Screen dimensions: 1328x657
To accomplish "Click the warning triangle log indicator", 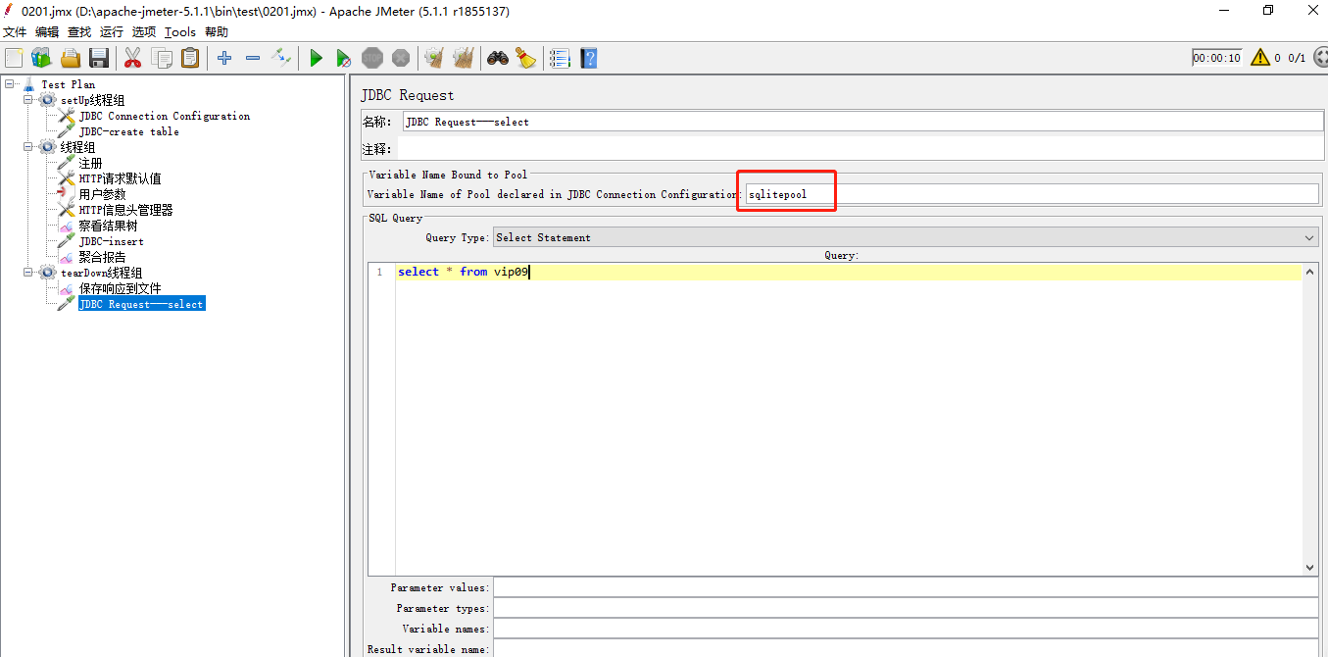I will tap(1260, 57).
